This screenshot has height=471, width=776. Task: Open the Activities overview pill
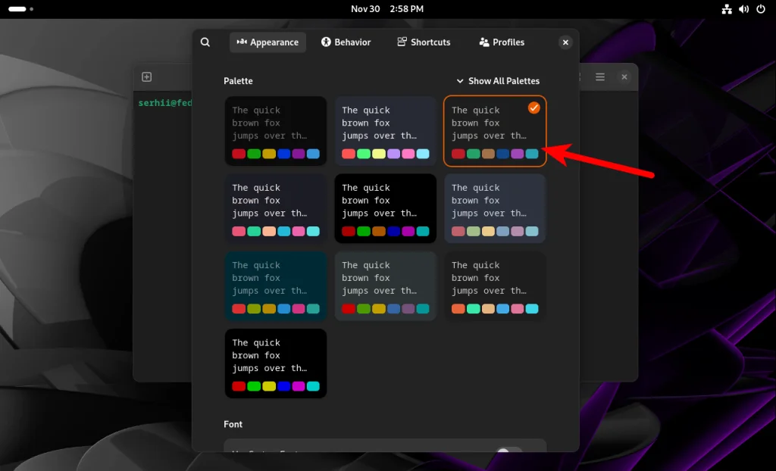click(20, 9)
